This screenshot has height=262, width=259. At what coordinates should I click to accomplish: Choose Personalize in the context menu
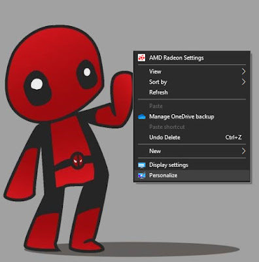192,176
